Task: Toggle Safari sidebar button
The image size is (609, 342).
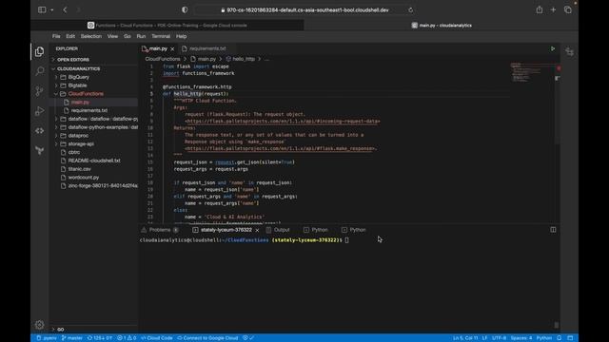Action: coord(42,9)
